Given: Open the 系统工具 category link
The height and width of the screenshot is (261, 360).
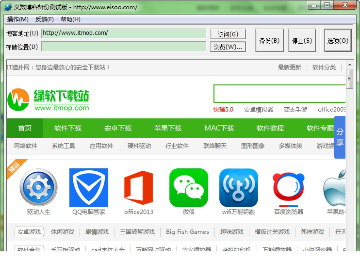Looking at the screenshot, I should pyautogui.click(x=64, y=146).
